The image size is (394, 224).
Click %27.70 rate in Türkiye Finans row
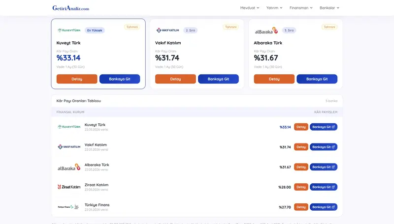[x=285, y=207]
